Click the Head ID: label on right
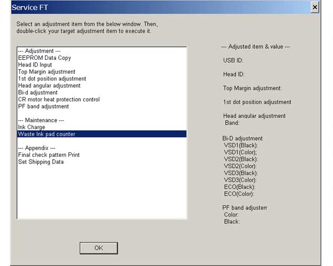This screenshot has height=266, width=333. 234,74
